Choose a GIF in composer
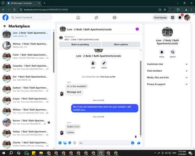 (74, 143)
